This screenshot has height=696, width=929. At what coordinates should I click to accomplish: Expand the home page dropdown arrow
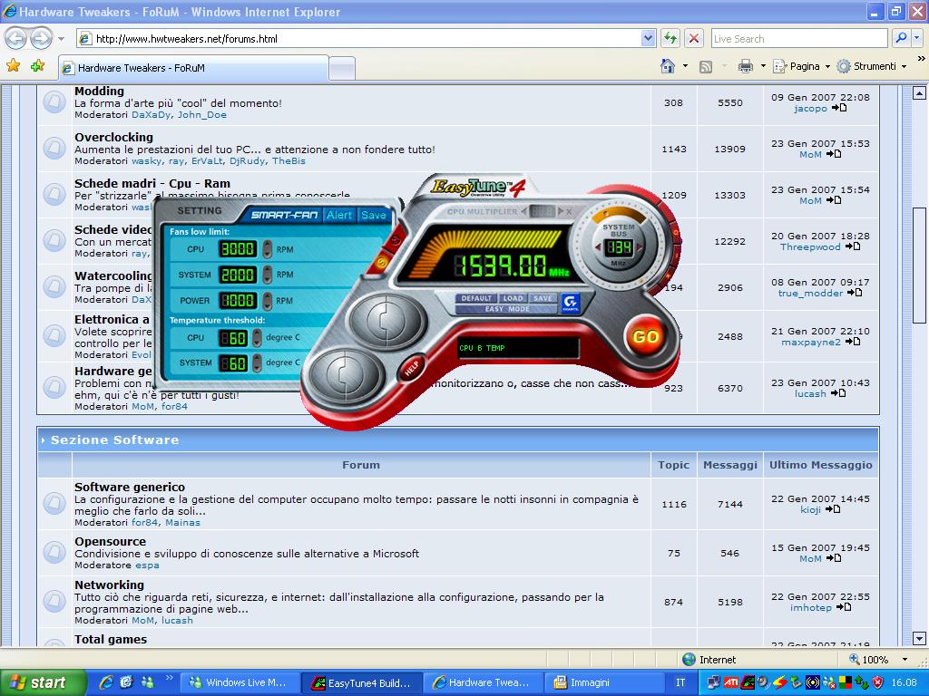[686, 66]
